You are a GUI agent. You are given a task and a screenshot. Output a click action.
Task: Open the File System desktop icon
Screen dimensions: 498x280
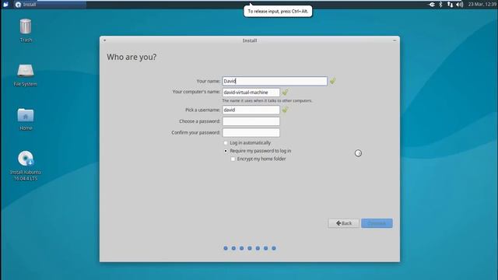26,75
